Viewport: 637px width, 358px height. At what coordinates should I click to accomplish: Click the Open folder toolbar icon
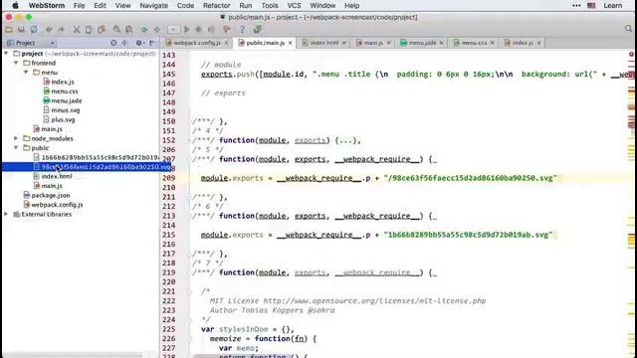[9, 30]
